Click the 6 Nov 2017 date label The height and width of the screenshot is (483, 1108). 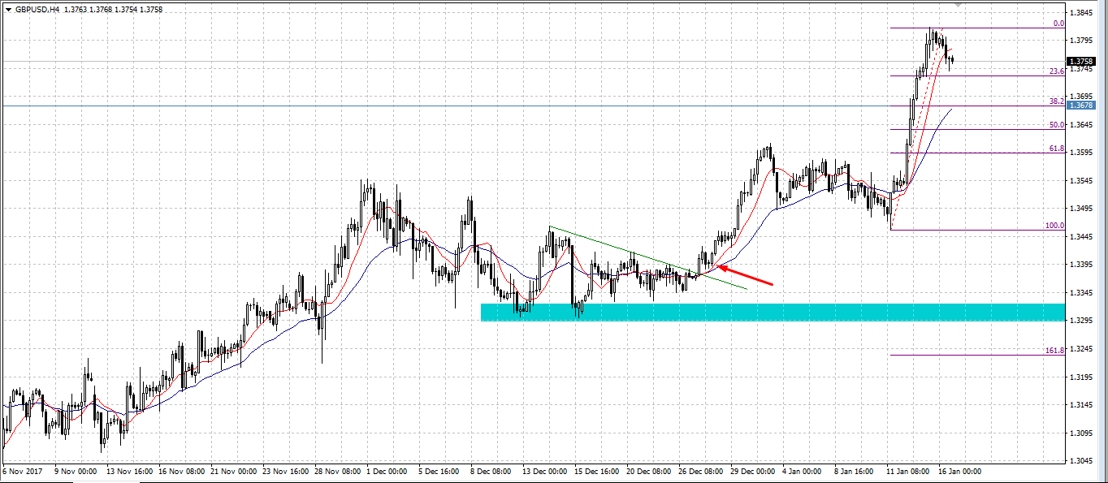tap(20, 471)
